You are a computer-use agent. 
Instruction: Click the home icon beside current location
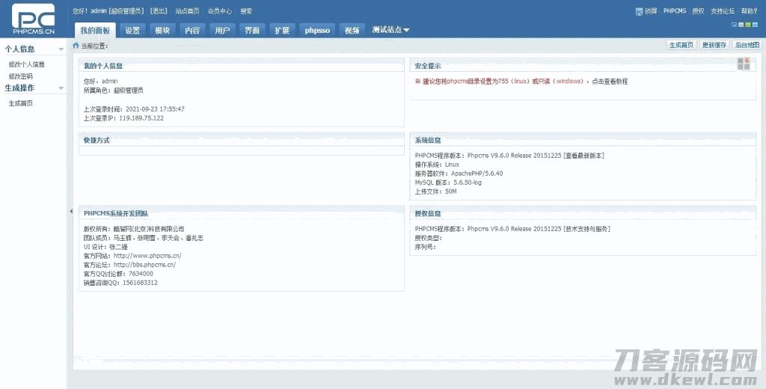(76, 46)
